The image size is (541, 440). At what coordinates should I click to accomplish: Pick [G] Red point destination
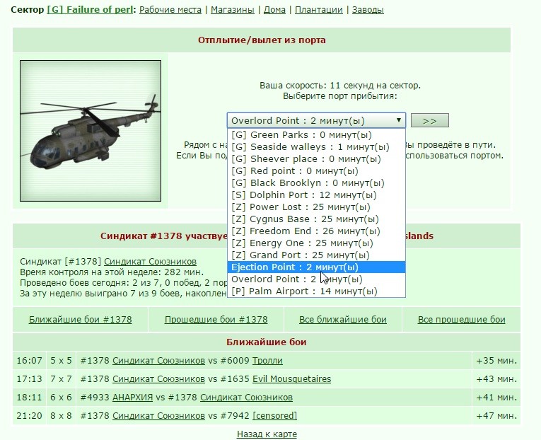(316, 171)
